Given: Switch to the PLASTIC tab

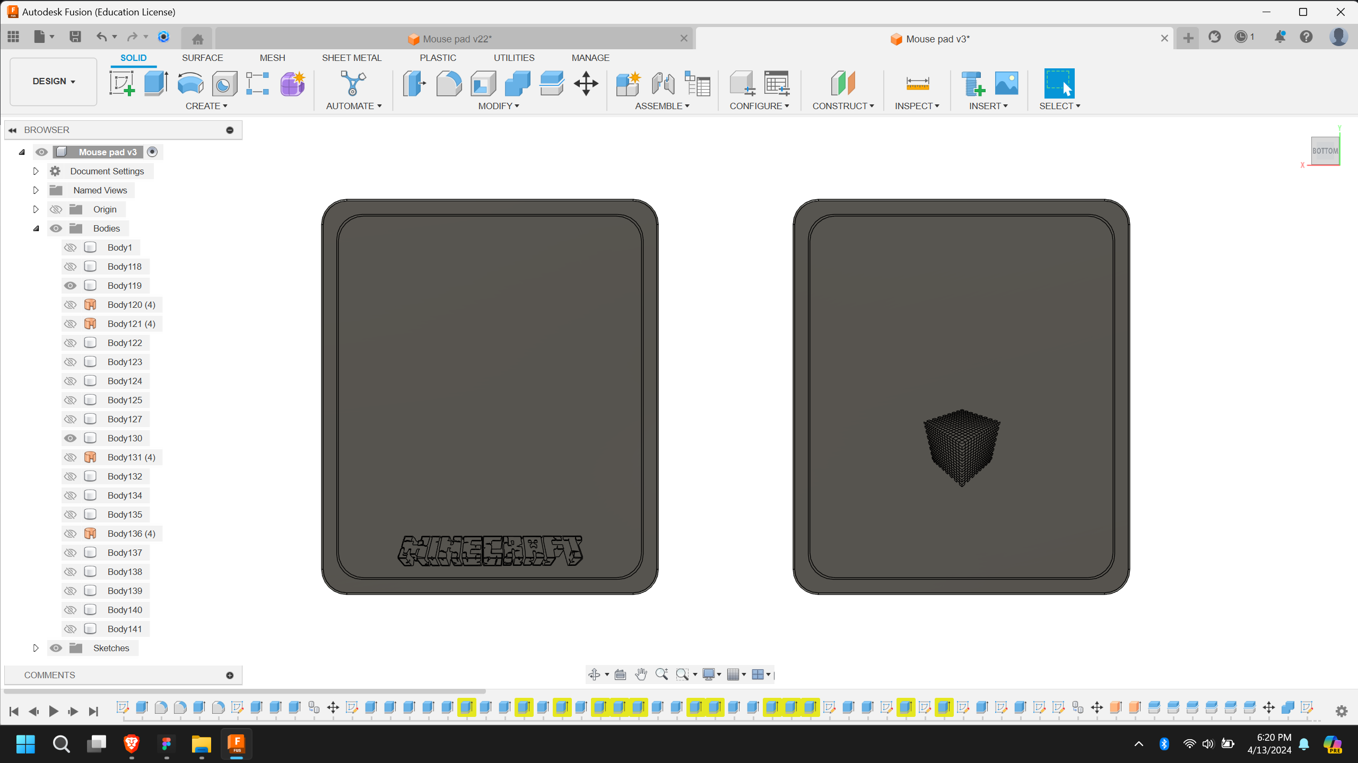Looking at the screenshot, I should 438,58.
